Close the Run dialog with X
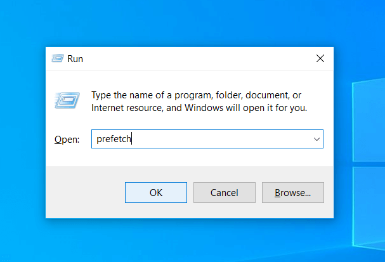 (320, 58)
